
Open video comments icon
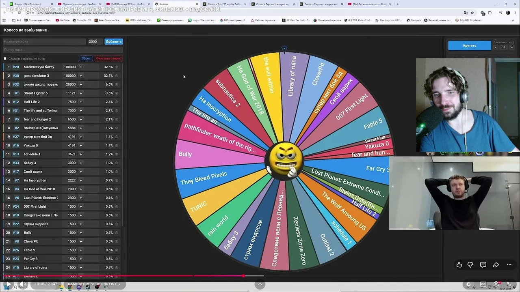tap(483, 265)
